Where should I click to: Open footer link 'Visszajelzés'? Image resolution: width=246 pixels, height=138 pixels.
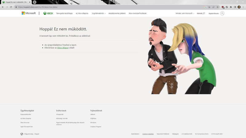click(60, 114)
